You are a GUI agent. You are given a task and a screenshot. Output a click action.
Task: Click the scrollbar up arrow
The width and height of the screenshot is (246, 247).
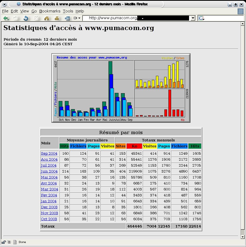point(242,24)
